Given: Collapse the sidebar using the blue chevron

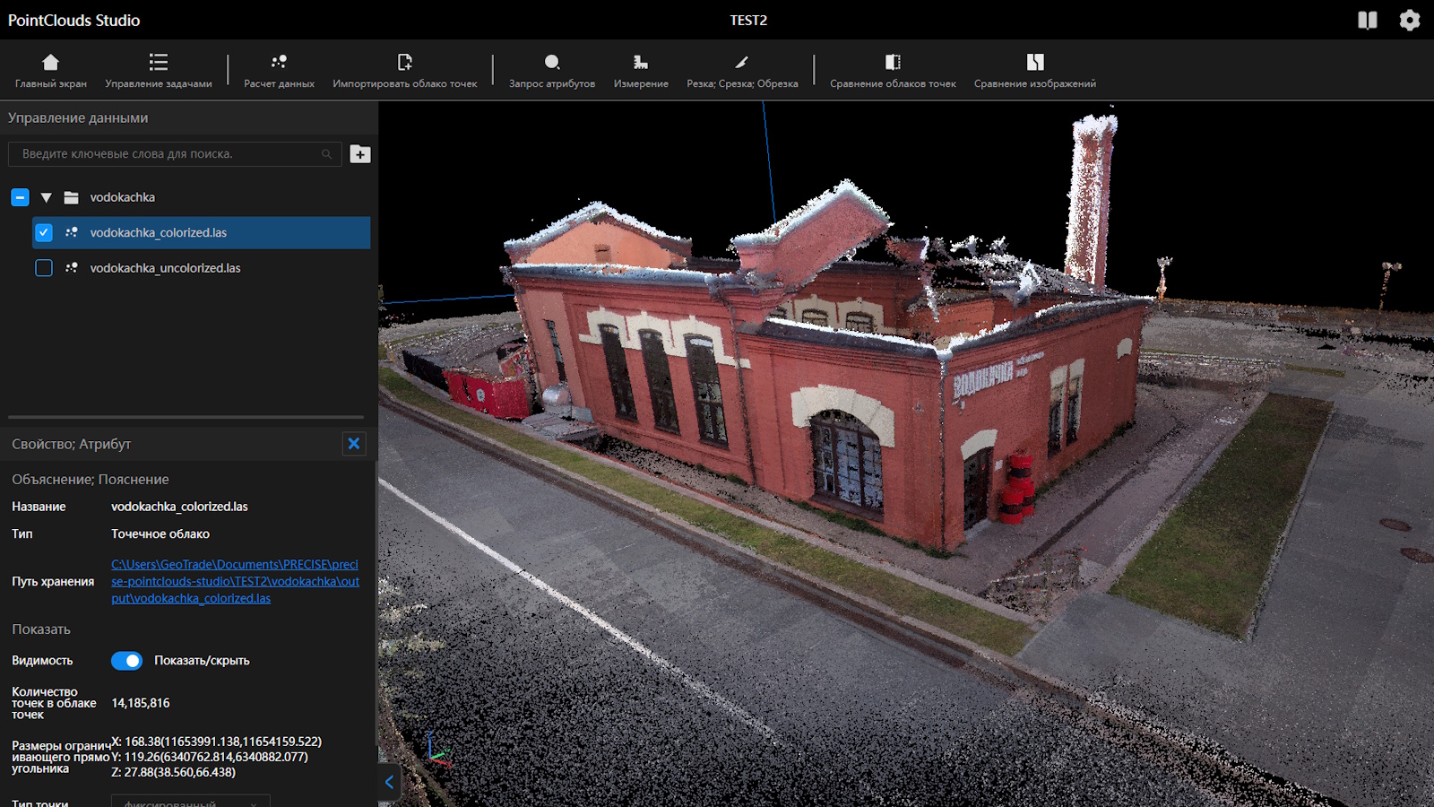Looking at the screenshot, I should (388, 781).
